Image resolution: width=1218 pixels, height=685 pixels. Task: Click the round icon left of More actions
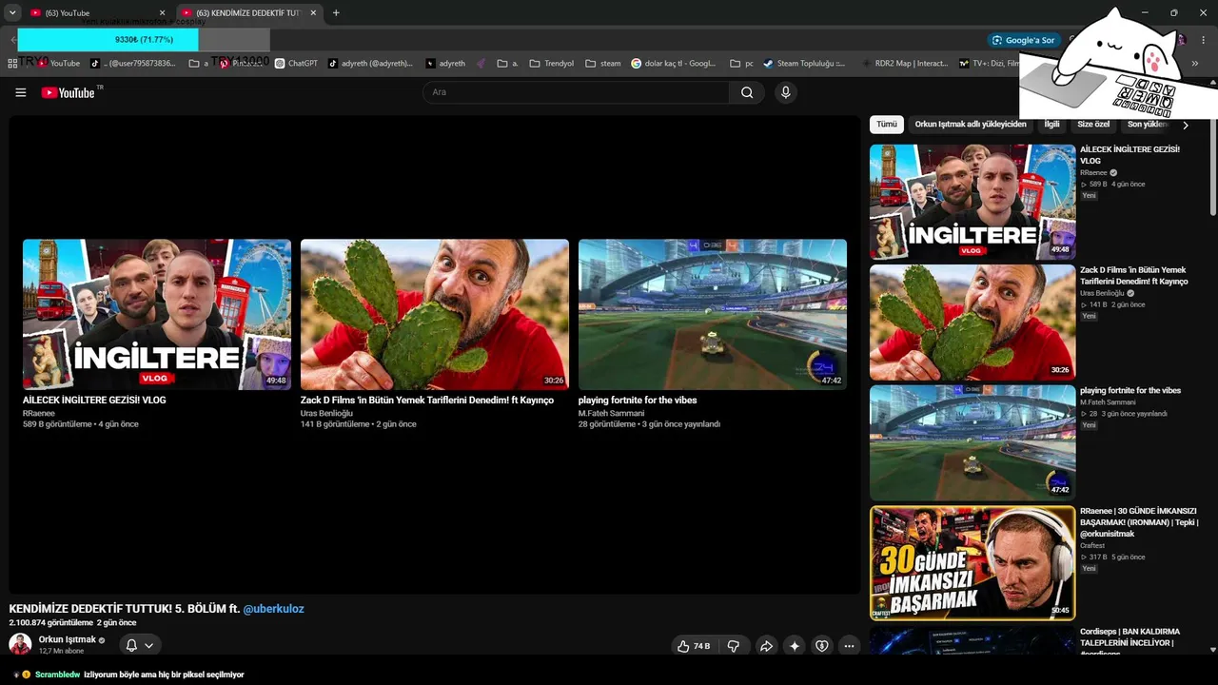[x=822, y=646]
